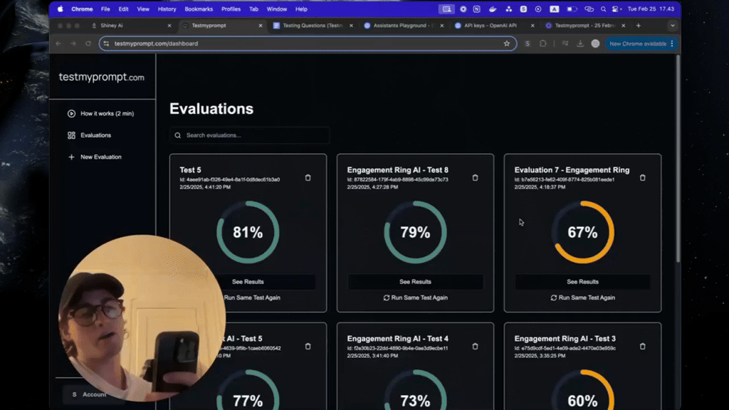Open the History menu
This screenshot has width=729, height=410.
coord(167,9)
